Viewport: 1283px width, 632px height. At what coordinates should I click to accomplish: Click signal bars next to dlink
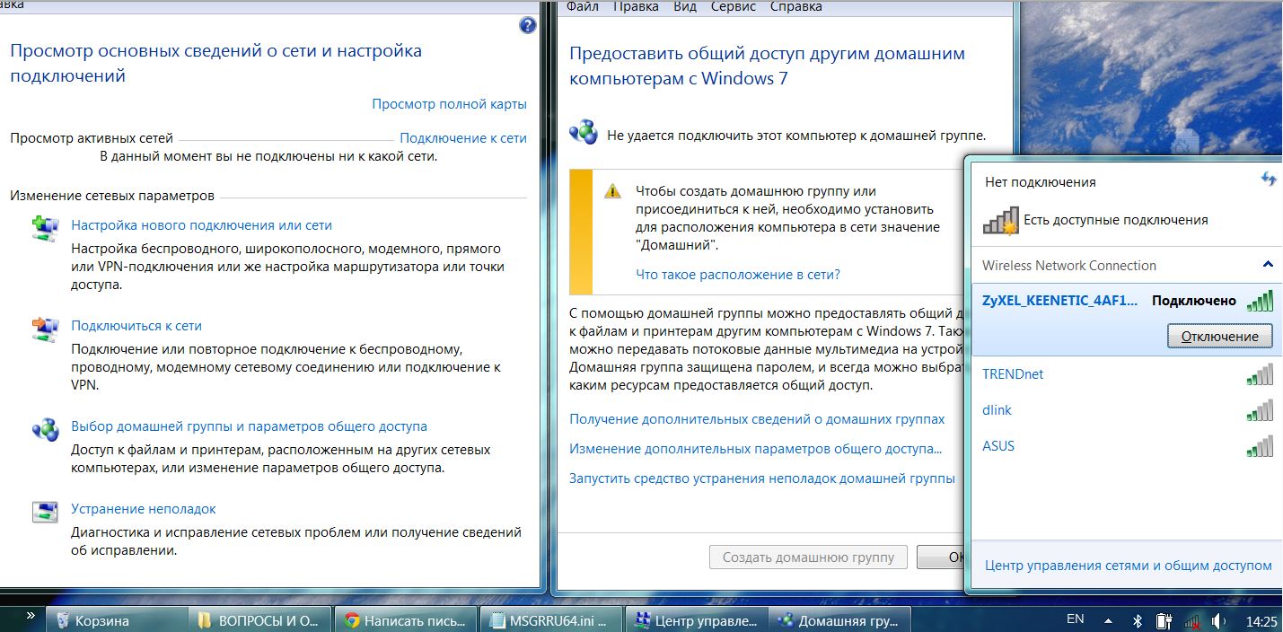coord(1260,410)
